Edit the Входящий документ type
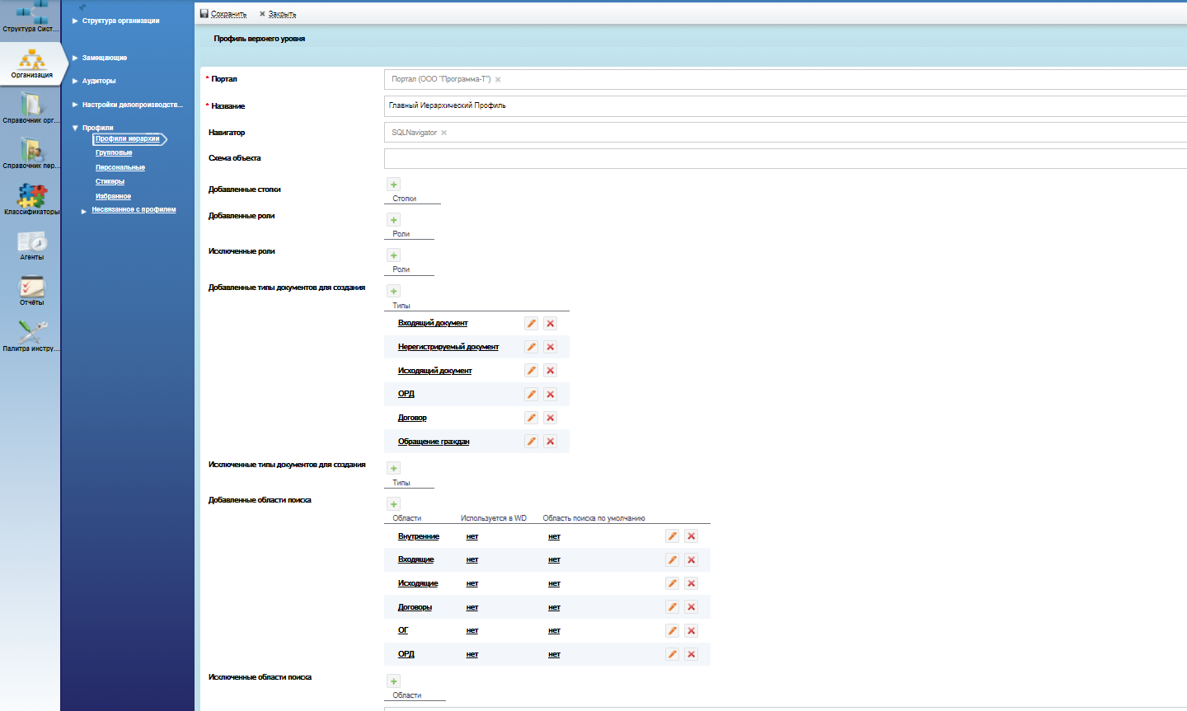Viewport: 1187px width, 711px height. pos(532,324)
